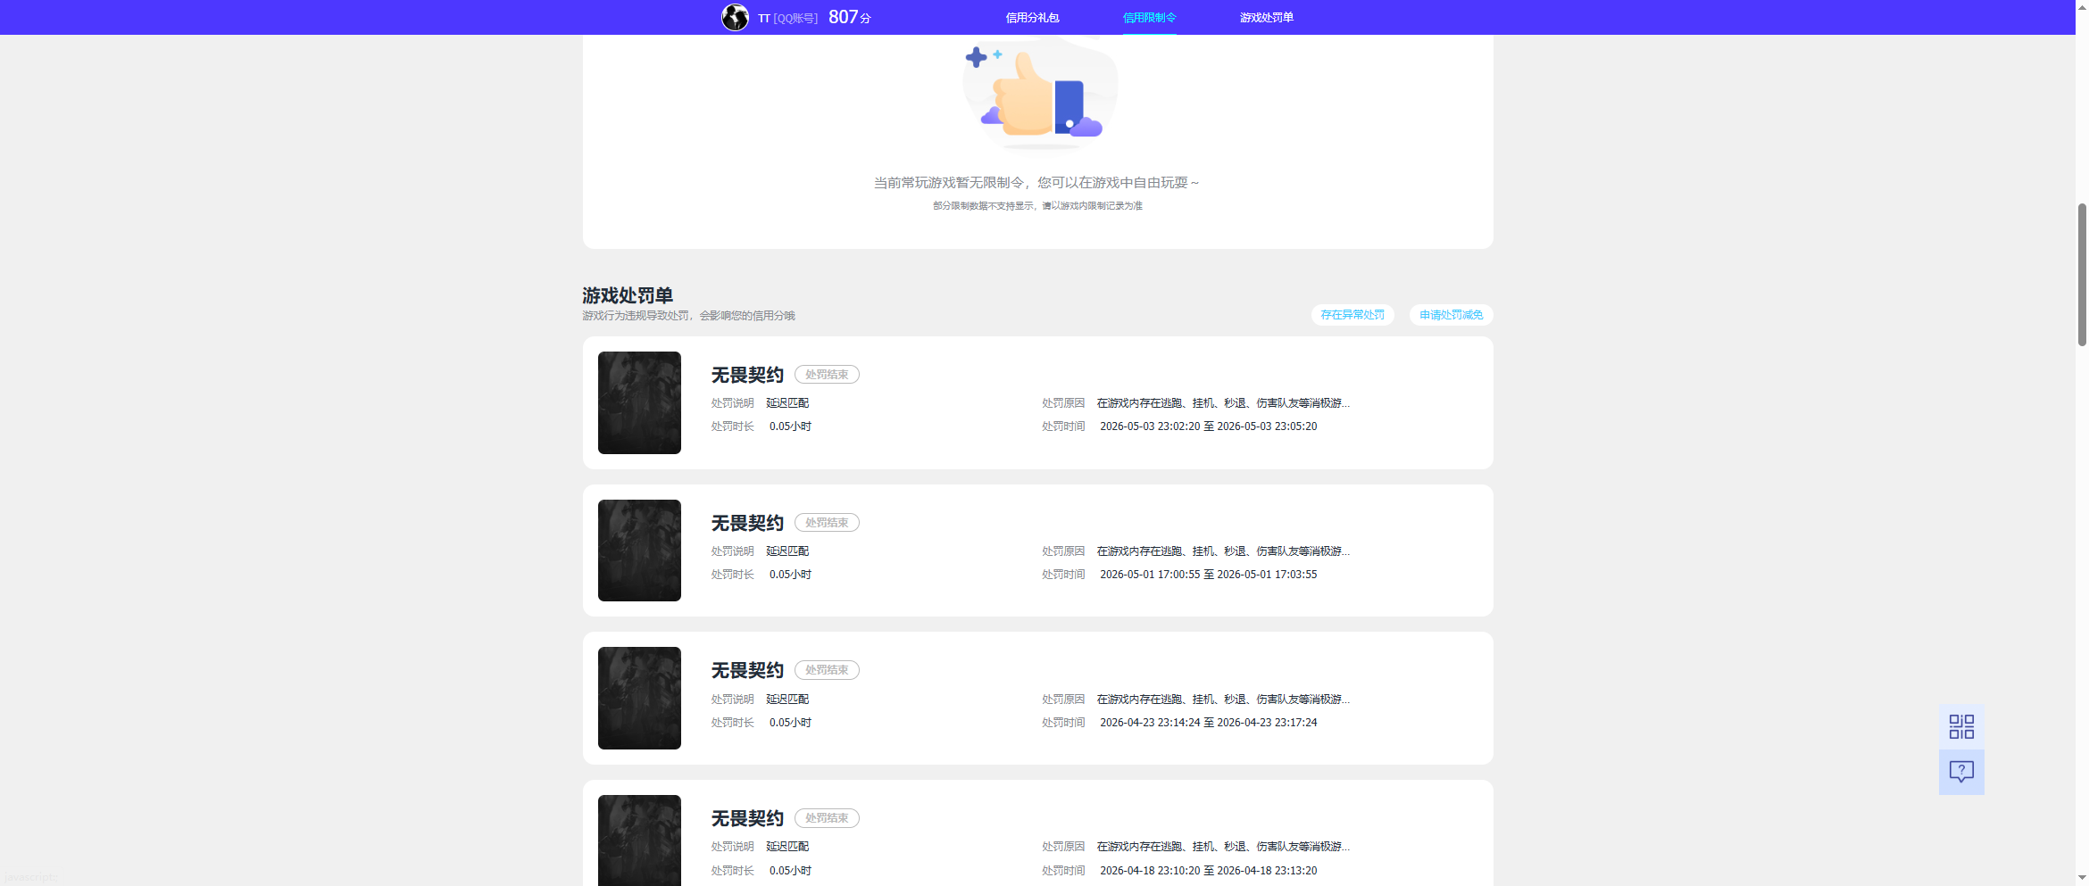This screenshot has height=886, width=2089.
Task: Click the user avatar in top bar
Action: 735,17
